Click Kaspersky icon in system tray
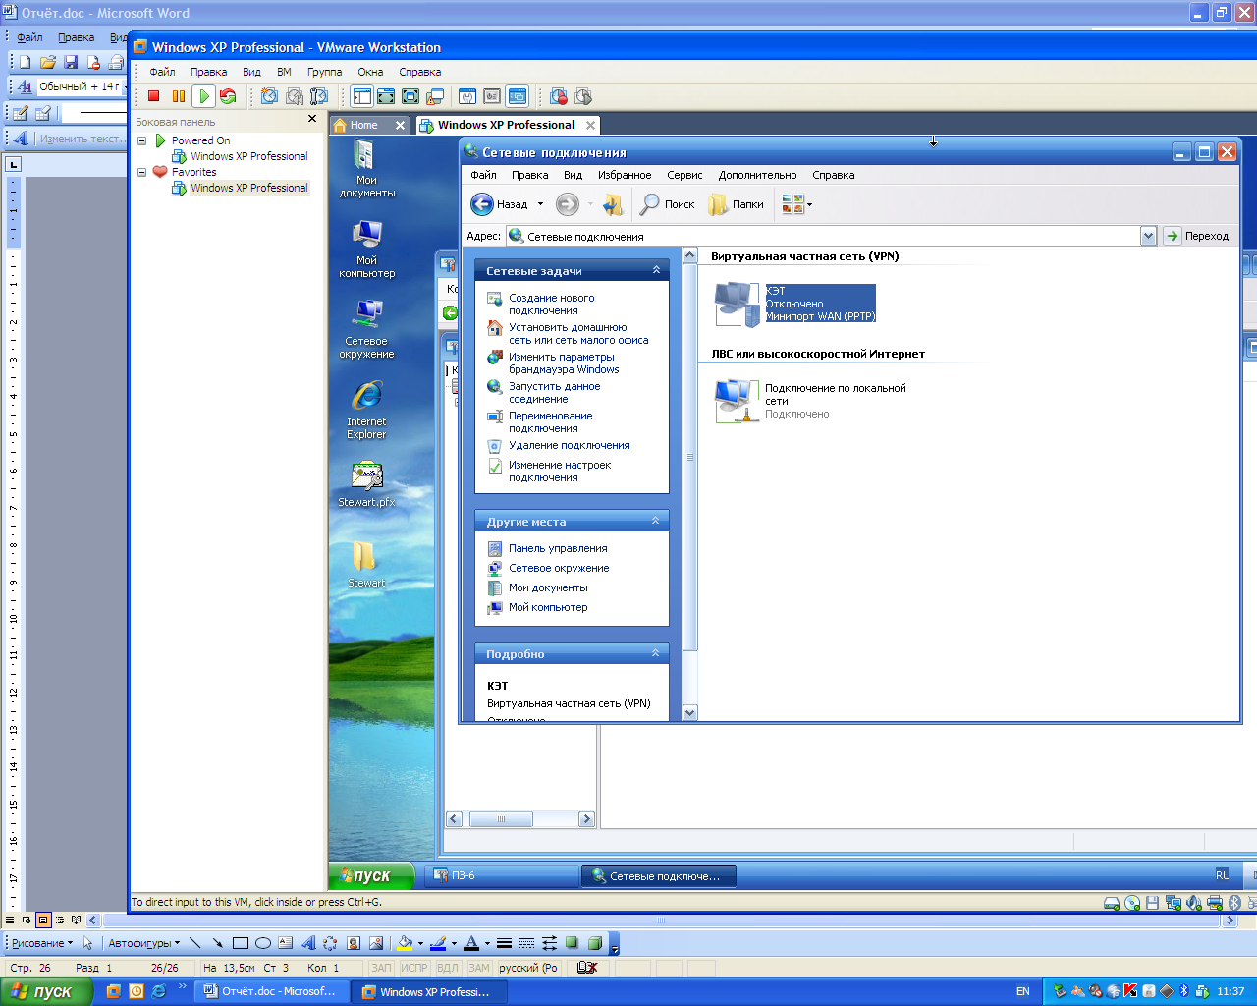 click(x=1130, y=991)
